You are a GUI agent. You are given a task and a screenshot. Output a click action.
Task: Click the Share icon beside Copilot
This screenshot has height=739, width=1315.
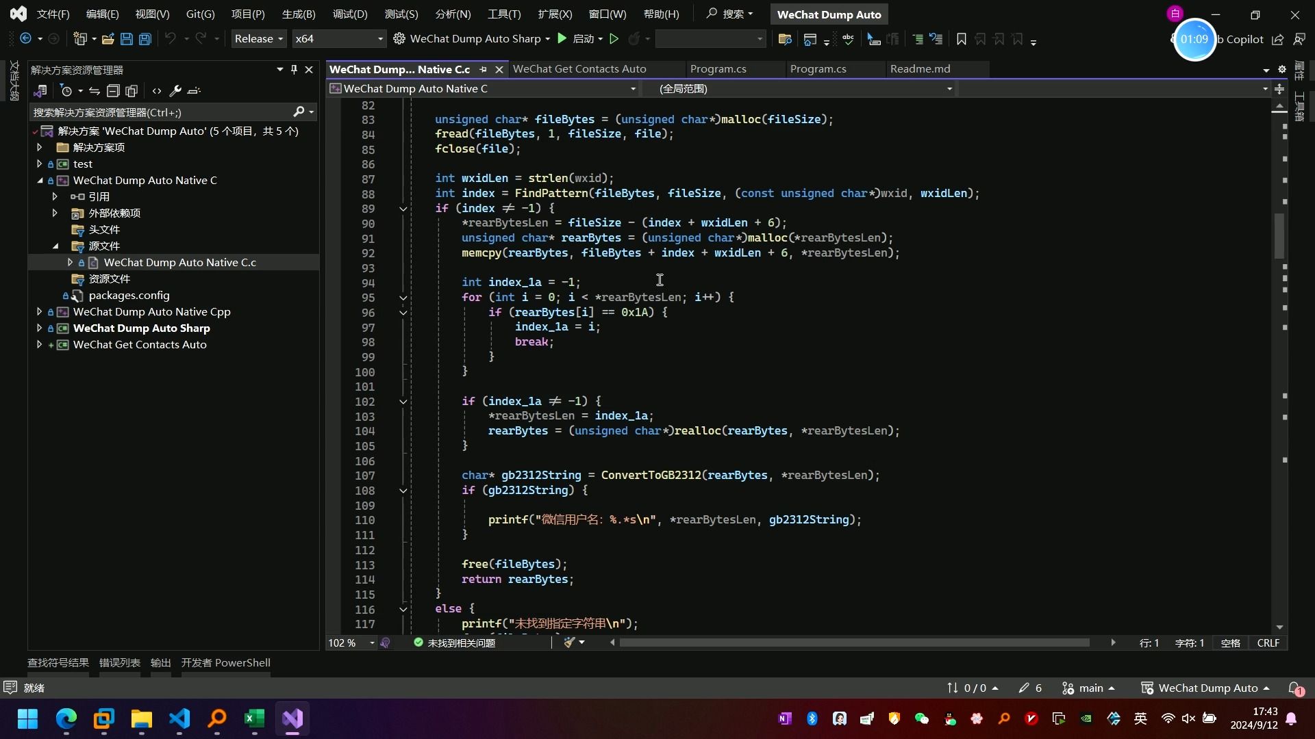tap(1277, 40)
